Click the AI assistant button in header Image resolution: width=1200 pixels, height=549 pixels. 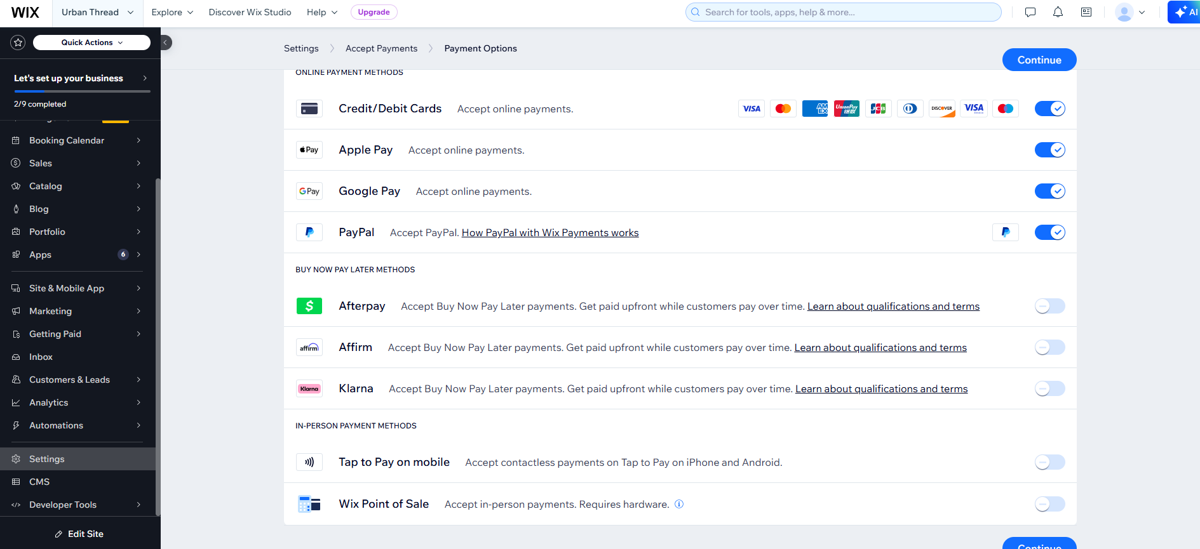tap(1185, 12)
